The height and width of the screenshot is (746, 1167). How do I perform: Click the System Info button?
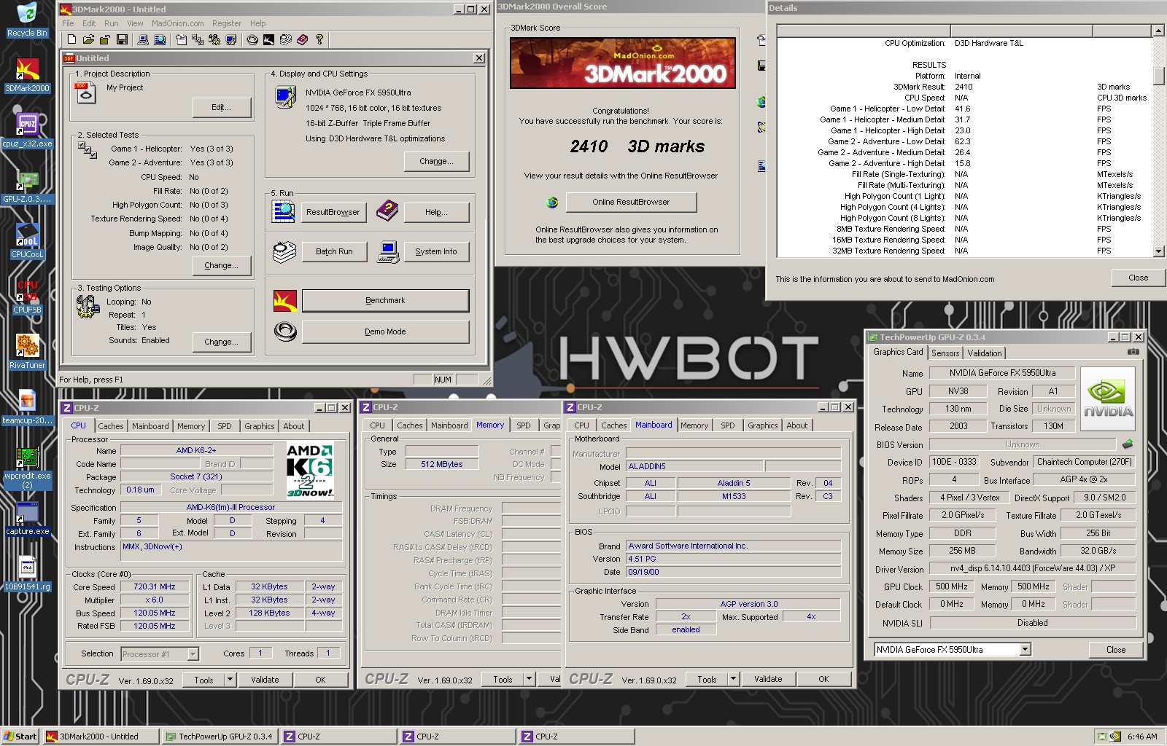(x=436, y=251)
